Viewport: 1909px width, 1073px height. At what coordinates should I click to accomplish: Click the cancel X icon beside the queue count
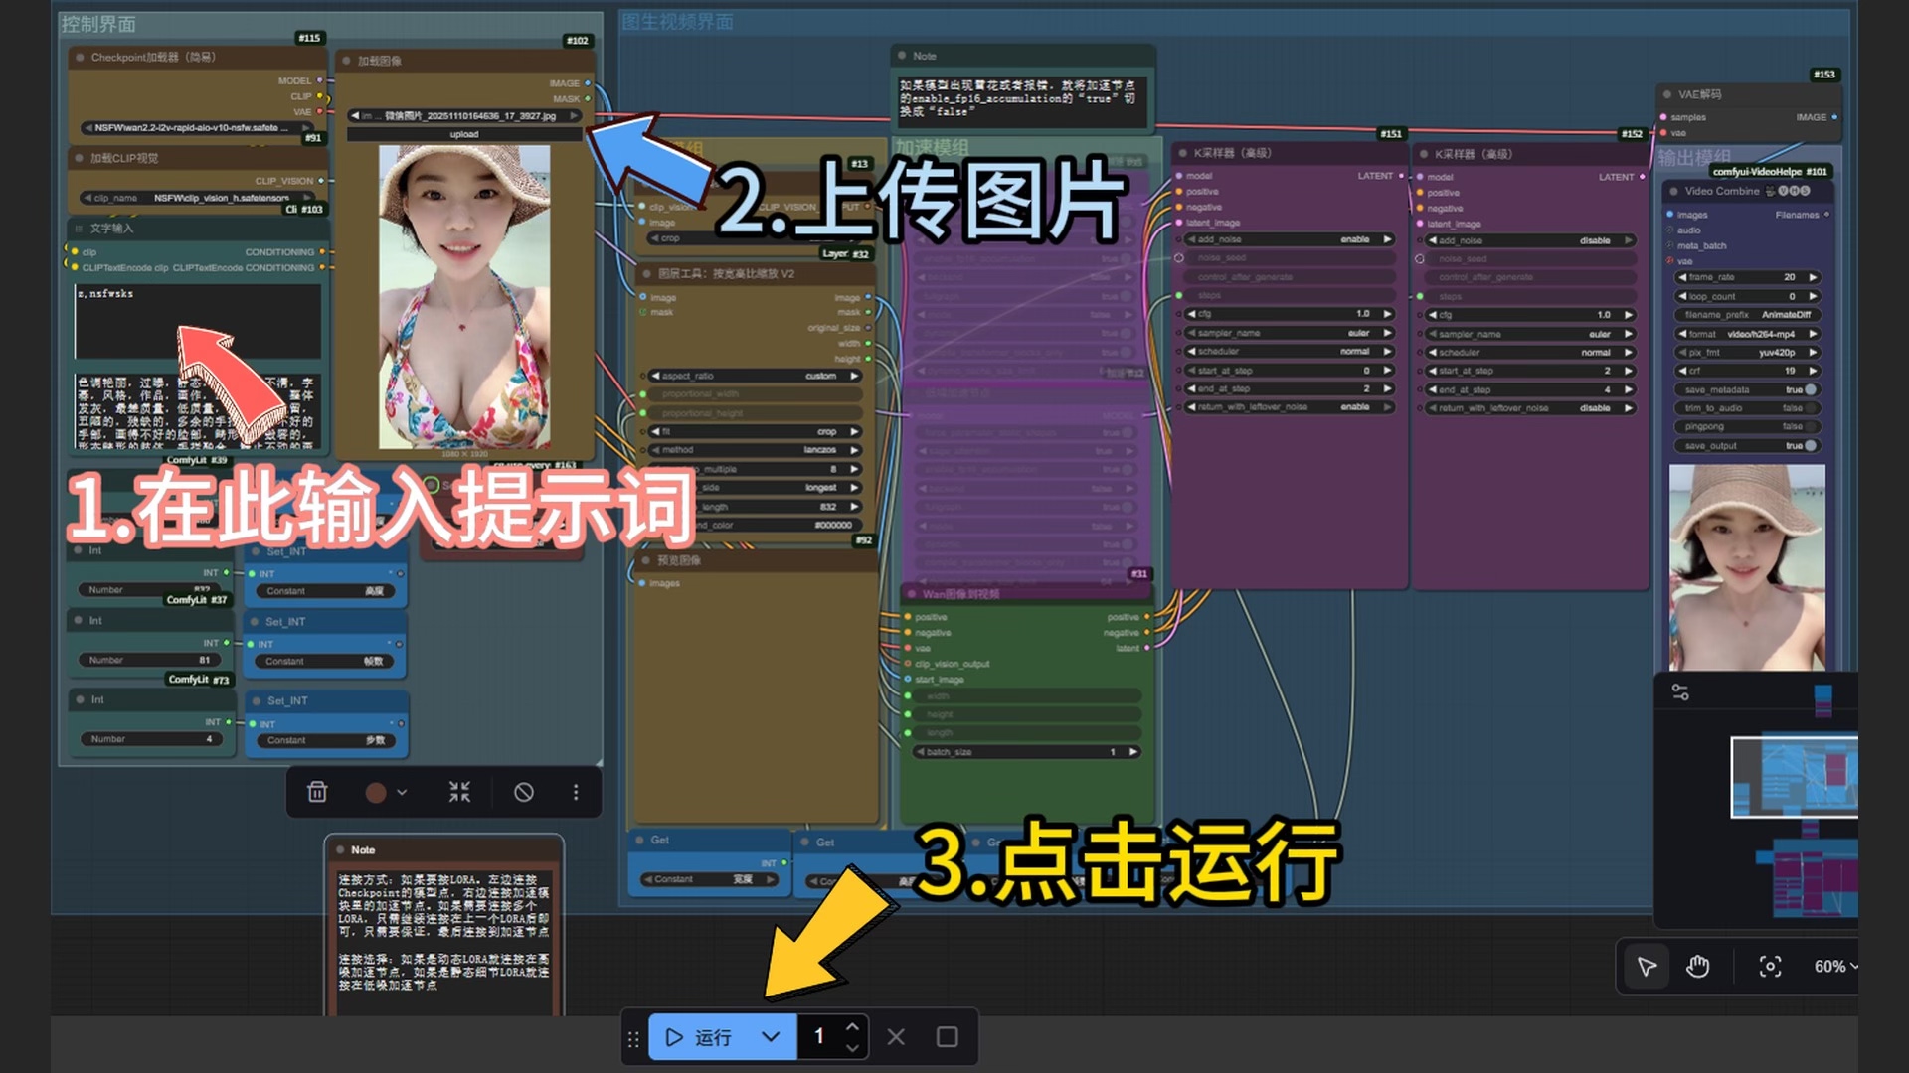pos(896,1037)
